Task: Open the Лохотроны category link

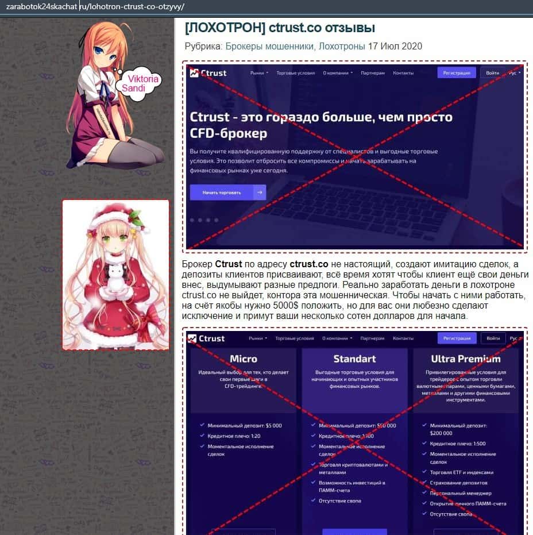Action: (342, 47)
